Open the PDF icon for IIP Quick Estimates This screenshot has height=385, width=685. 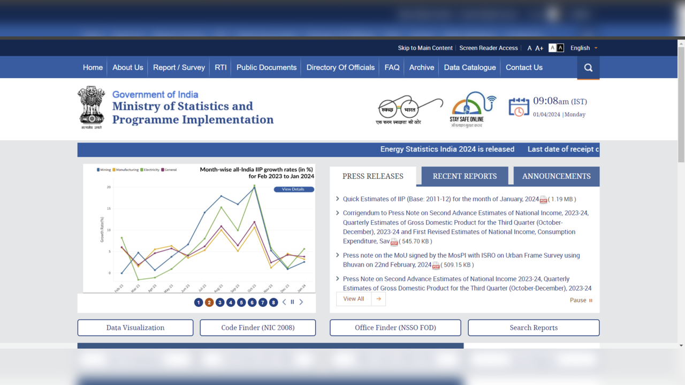click(543, 199)
